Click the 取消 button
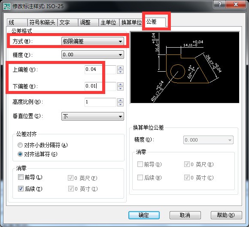249x227 pixels. [185, 215]
